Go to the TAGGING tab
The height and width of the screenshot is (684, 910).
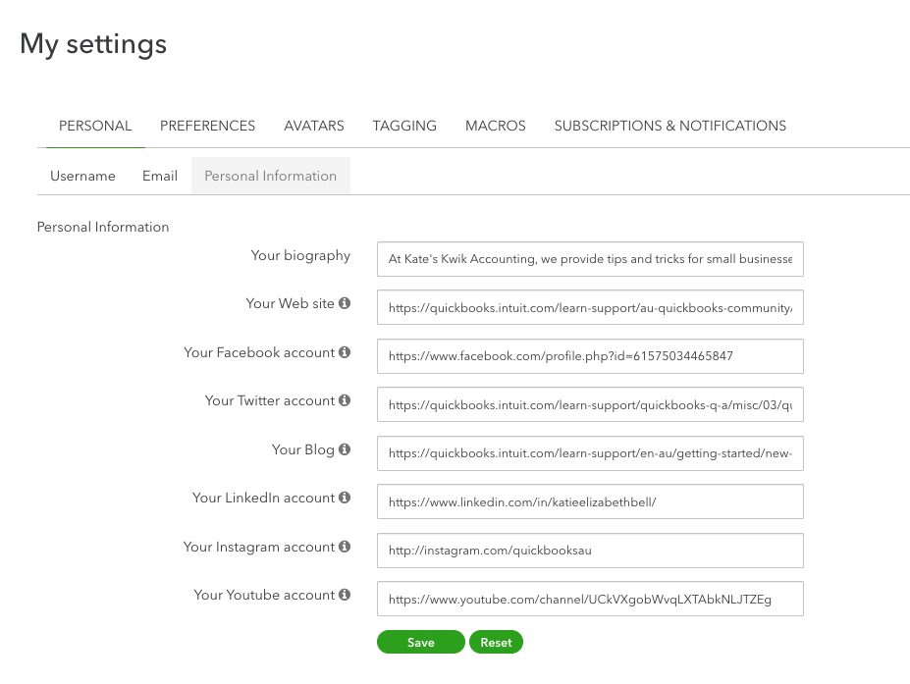tap(404, 126)
